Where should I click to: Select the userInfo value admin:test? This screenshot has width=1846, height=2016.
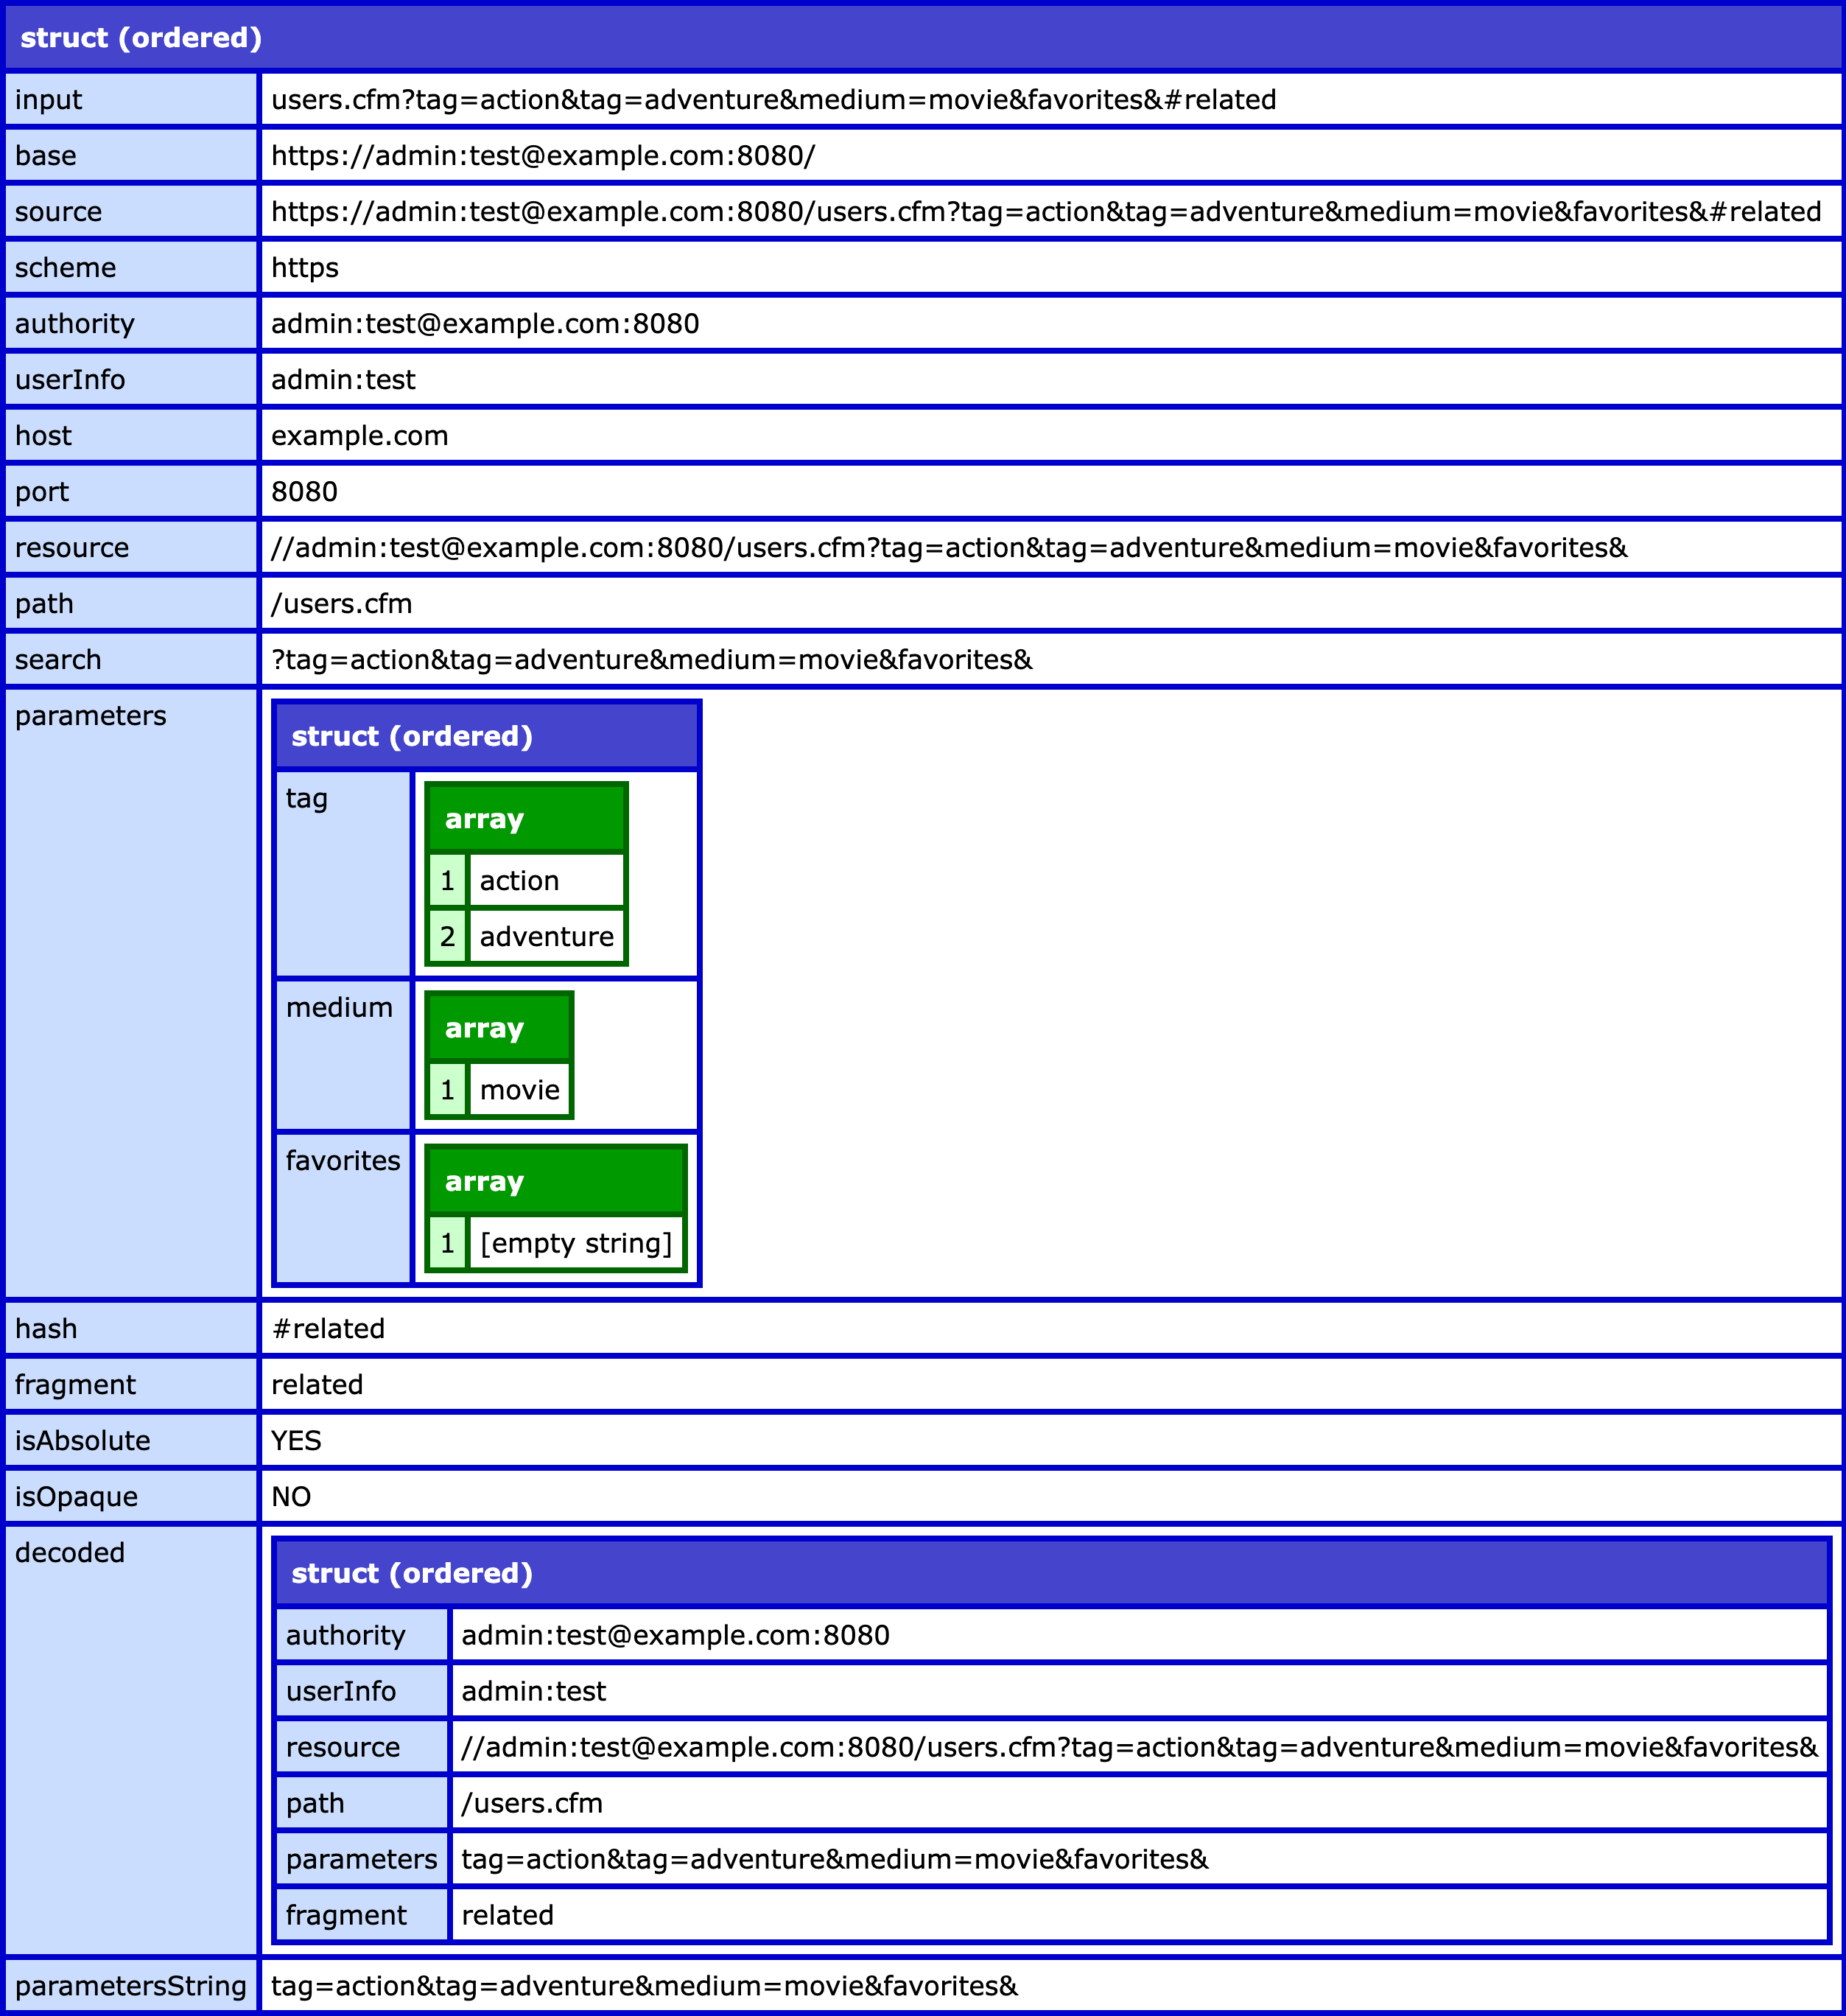pos(345,379)
